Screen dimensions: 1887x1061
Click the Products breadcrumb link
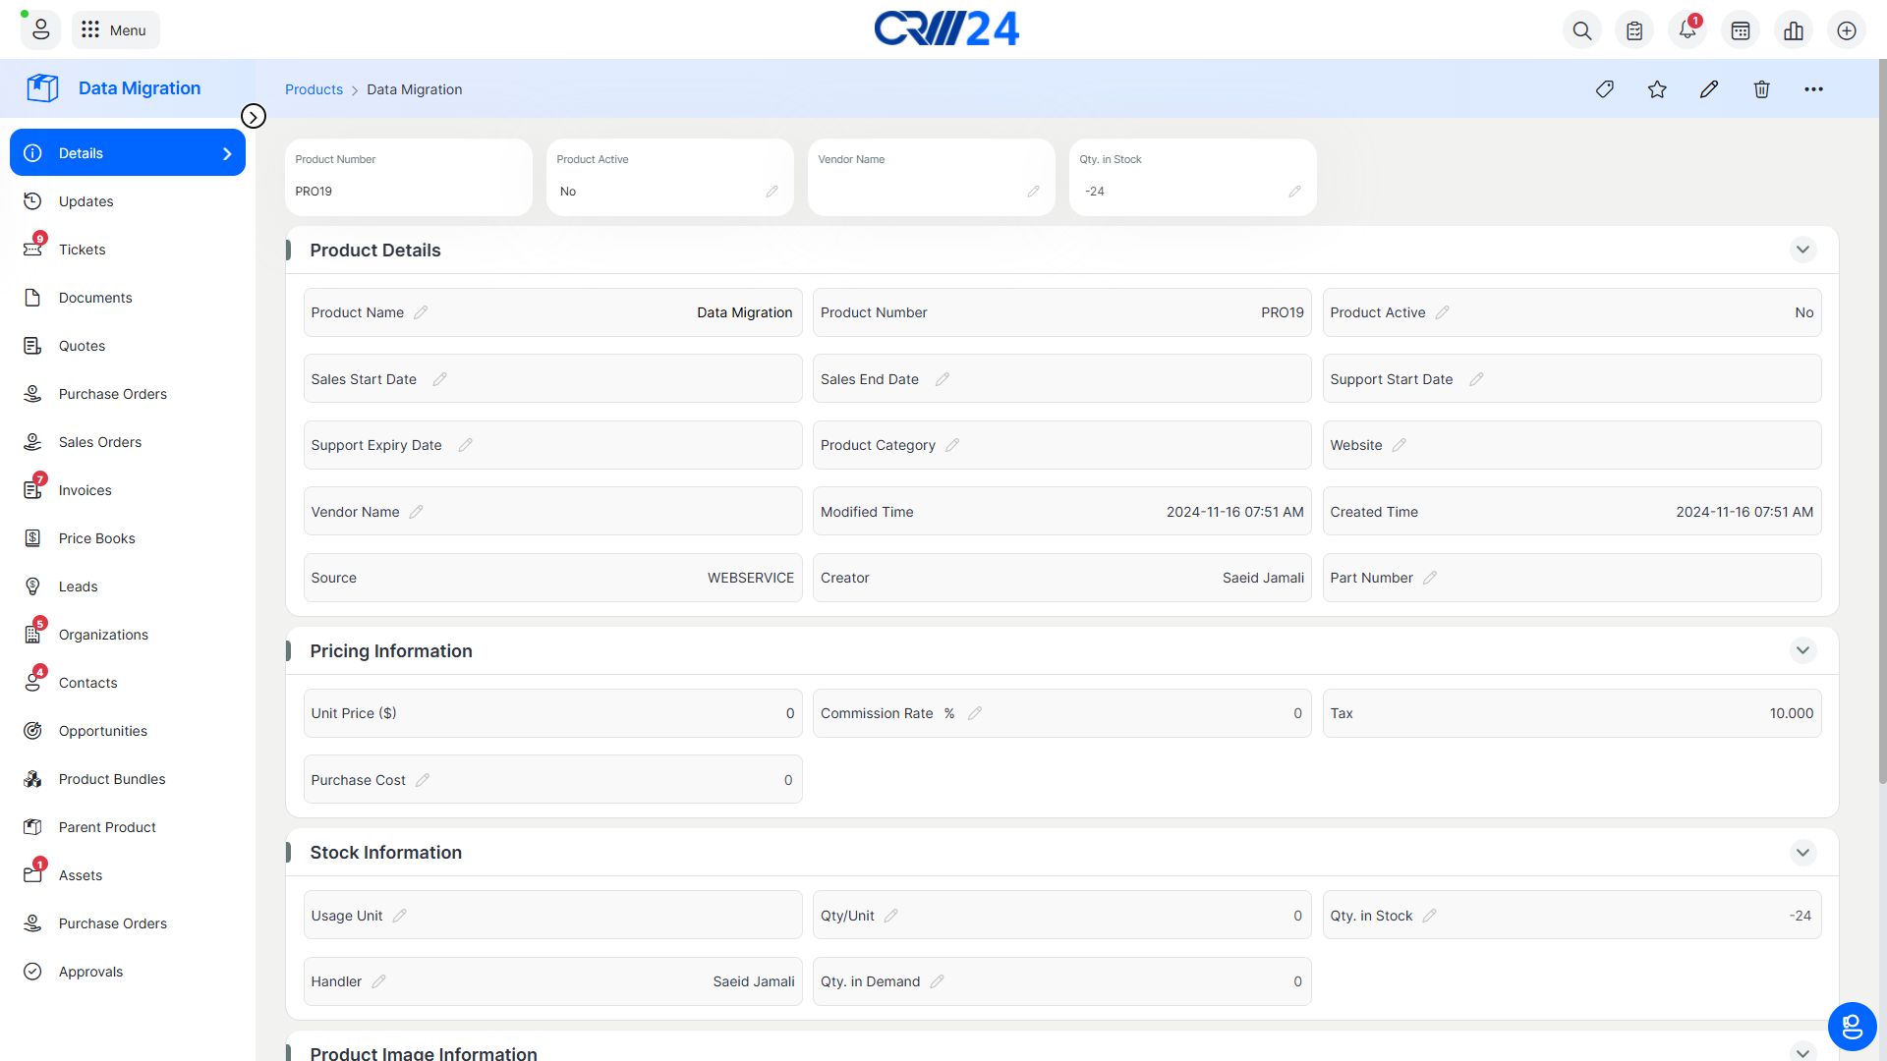314,89
